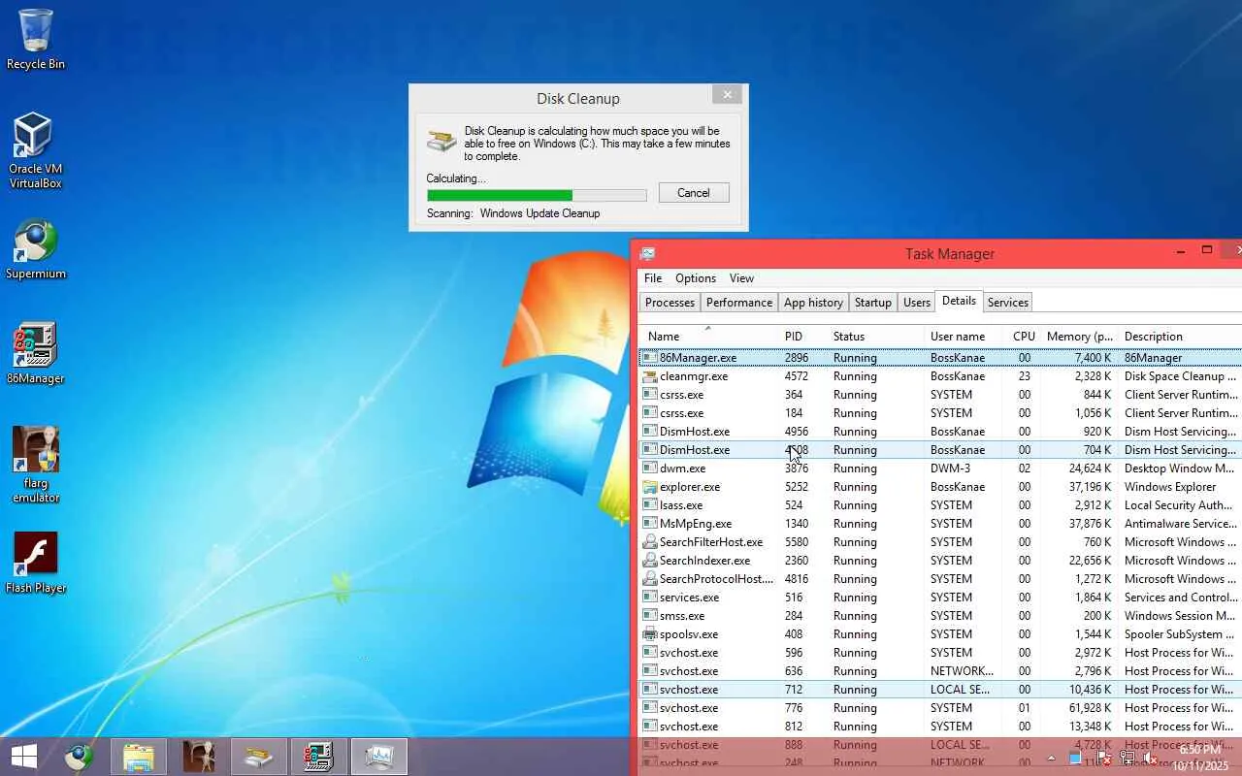The image size is (1242, 776).
Task: Click the SearchIndexer.exe process icon
Action: tap(650, 561)
